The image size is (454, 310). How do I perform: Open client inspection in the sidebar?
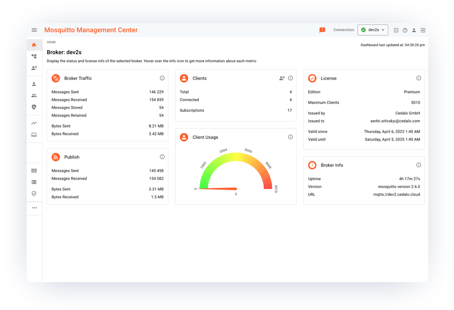pos(34,68)
